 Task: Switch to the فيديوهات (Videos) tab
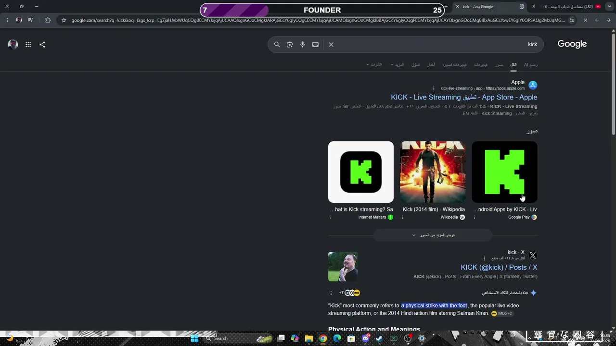click(481, 65)
